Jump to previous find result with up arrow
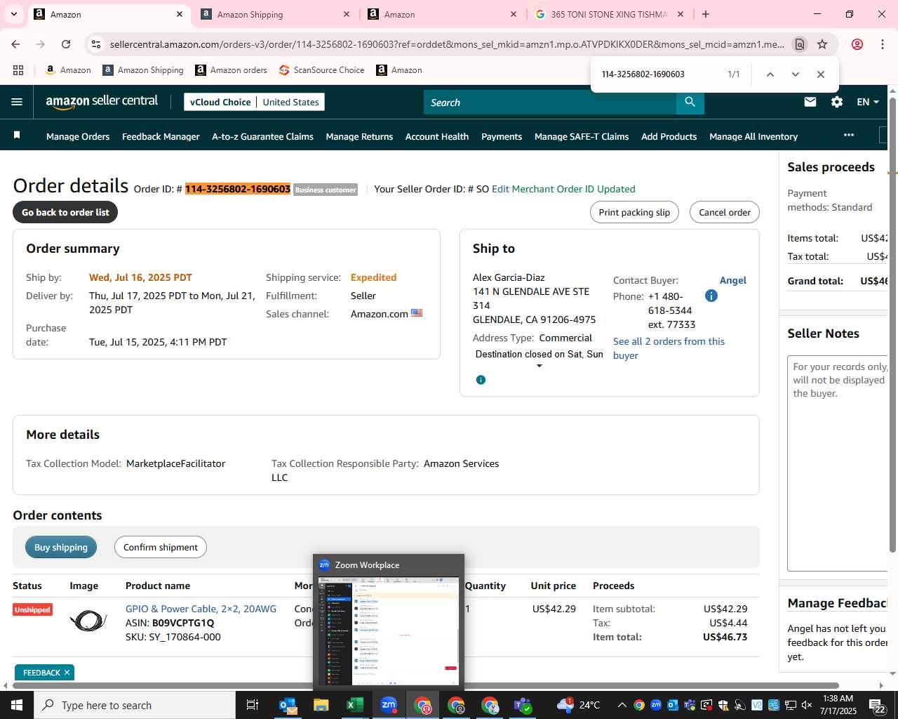The image size is (898, 719). pos(770,74)
